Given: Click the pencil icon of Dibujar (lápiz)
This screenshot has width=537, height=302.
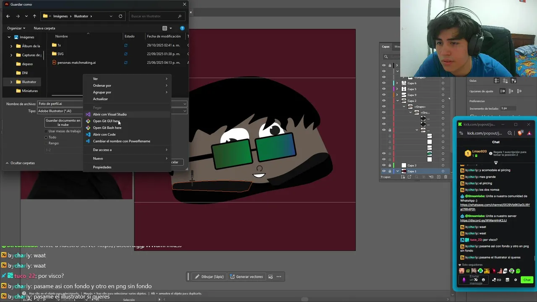Looking at the screenshot, I should 197,276.
